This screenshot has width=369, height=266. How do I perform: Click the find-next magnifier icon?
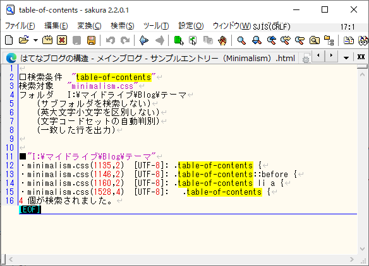(x=257, y=40)
